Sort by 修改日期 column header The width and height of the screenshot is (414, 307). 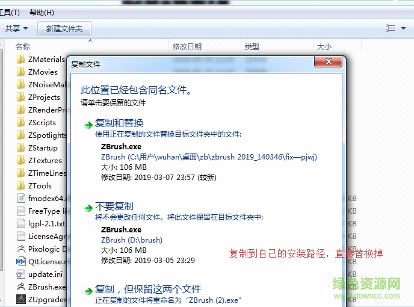point(187,47)
